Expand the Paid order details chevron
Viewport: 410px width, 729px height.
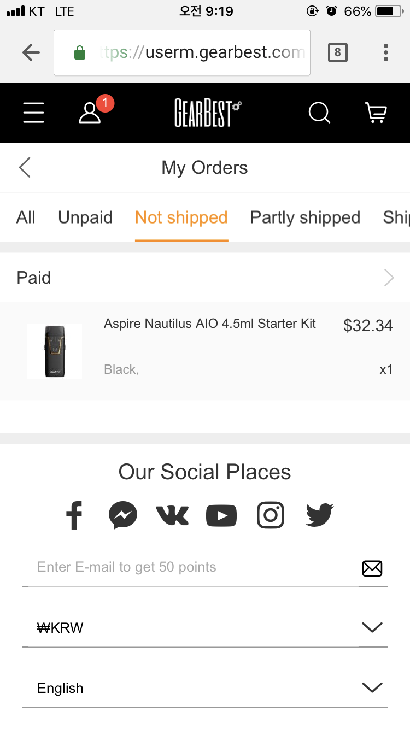coord(389,278)
